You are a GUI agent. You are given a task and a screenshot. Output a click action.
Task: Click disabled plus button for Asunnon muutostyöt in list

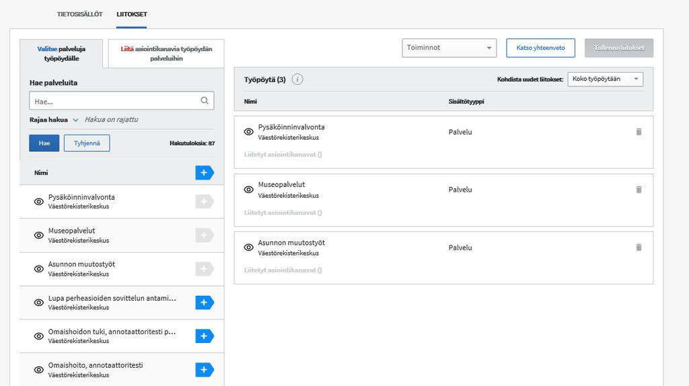205,269
